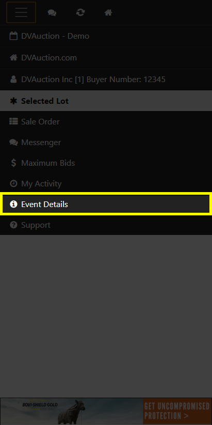The width and height of the screenshot is (212, 425).
Task: Click the refresh arrows icon
Action: click(x=80, y=12)
